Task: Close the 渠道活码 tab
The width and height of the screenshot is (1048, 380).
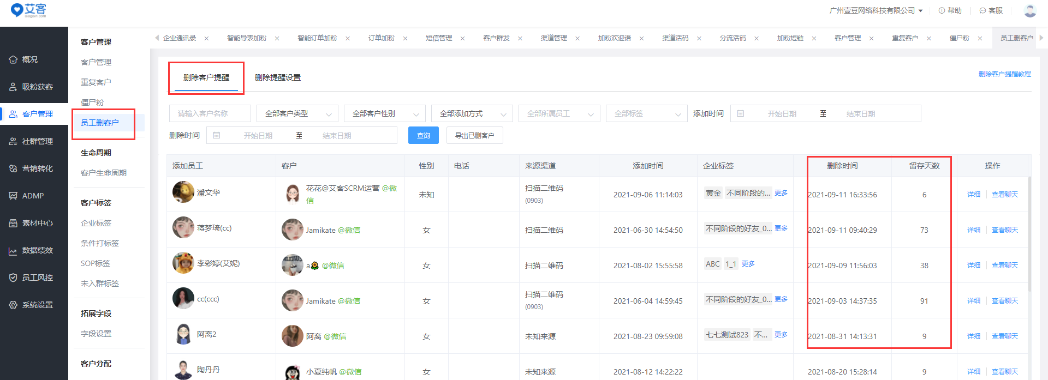Action: click(699, 38)
